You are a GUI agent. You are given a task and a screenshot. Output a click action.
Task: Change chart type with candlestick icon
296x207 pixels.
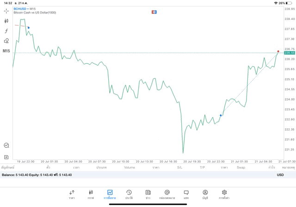click(6, 21)
